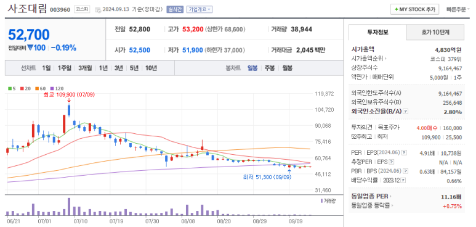Click the 시가총액 value 4,830억원

click(x=448, y=49)
